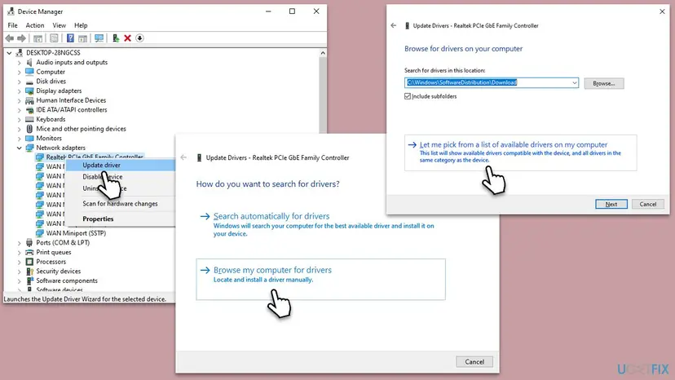Screen dimensions: 675x380
Task: Click Cancel in How to search dialog
Action: [x=474, y=362]
